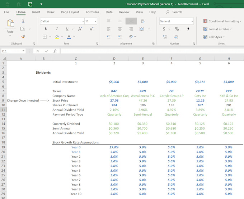Select the BAC stock price cell 27.08
The height and width of the screenshot is (199, 244).
114,101
